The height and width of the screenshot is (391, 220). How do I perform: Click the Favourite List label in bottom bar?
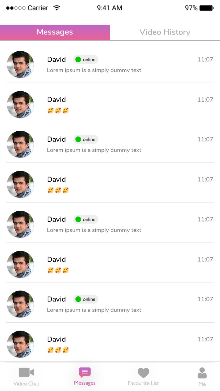pyautogui.click(x=143, y=383)
